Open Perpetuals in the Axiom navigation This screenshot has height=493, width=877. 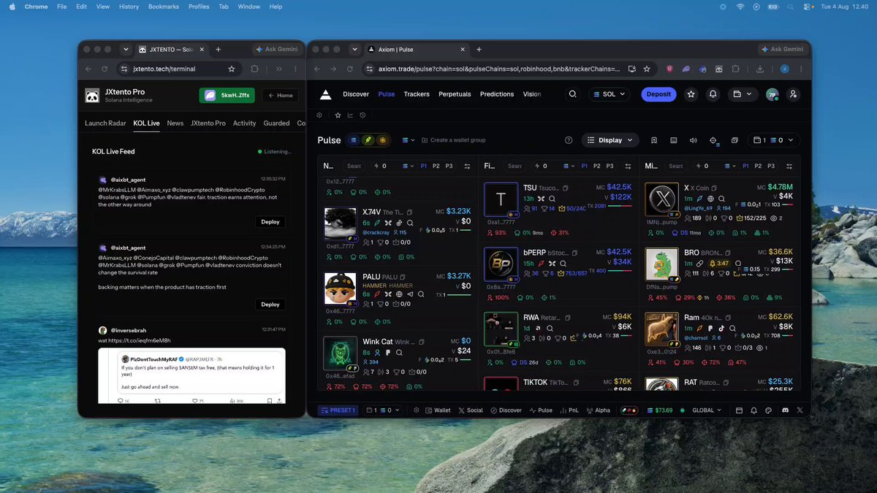455,94
